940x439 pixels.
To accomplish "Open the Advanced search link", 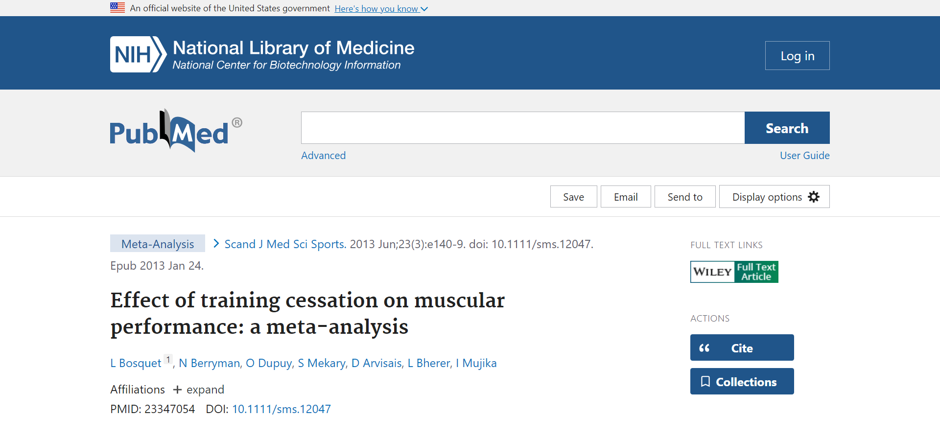I will tap(323, 156).
